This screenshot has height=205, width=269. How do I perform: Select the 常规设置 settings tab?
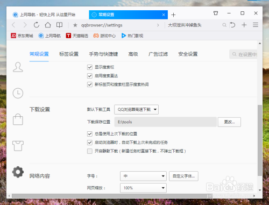[x=39, y=54]
